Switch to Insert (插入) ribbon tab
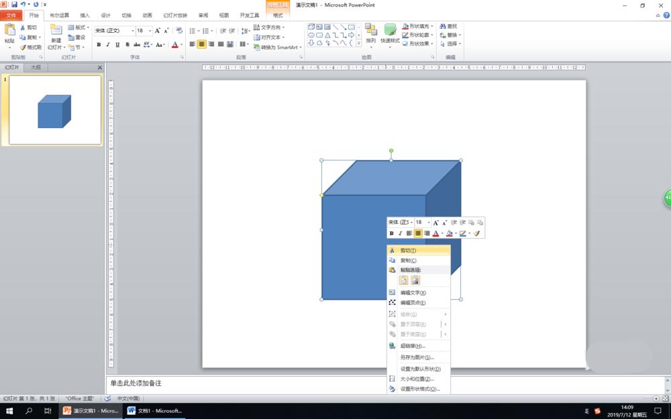This screenshot has width=671, height=419. point(85,15)
